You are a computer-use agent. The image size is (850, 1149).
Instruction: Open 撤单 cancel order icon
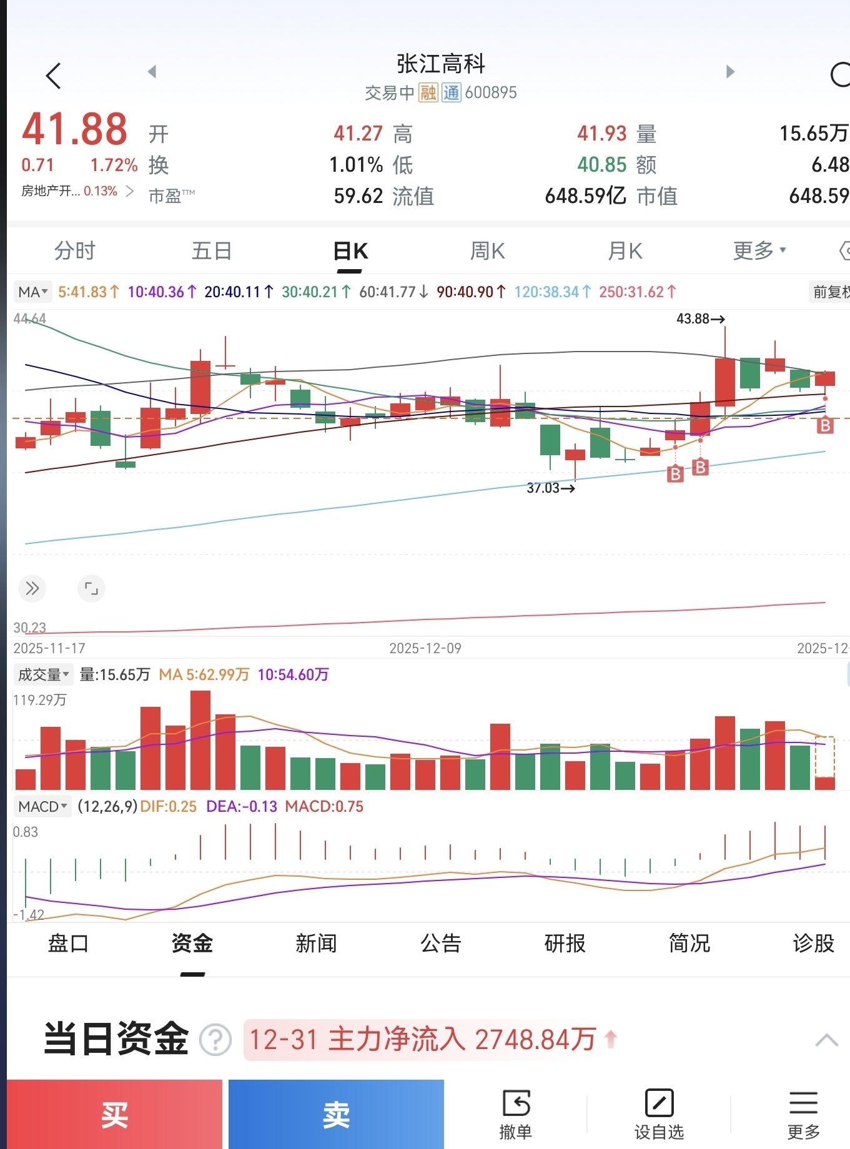pyautogui.click(x=516, y=1115)
